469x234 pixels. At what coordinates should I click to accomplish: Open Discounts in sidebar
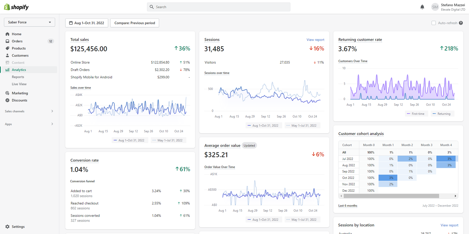point(19,100)
